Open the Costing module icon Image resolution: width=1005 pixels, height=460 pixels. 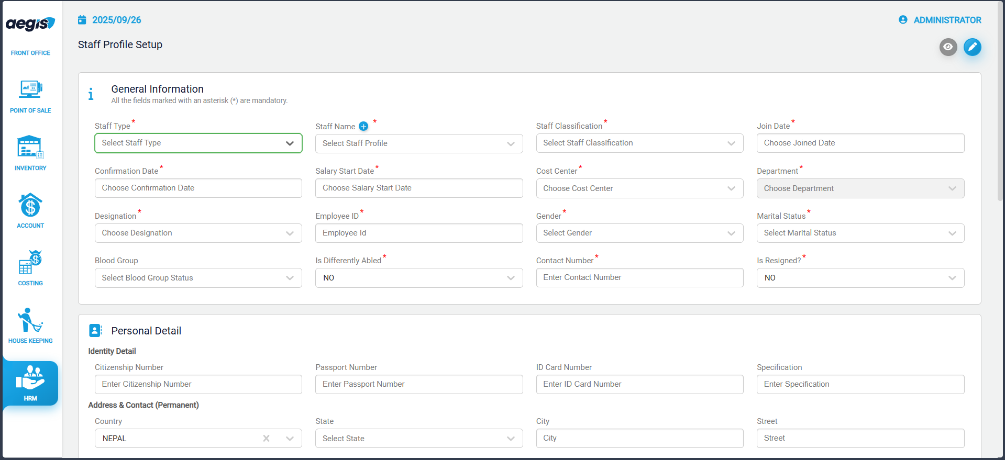tap(30, 263)
